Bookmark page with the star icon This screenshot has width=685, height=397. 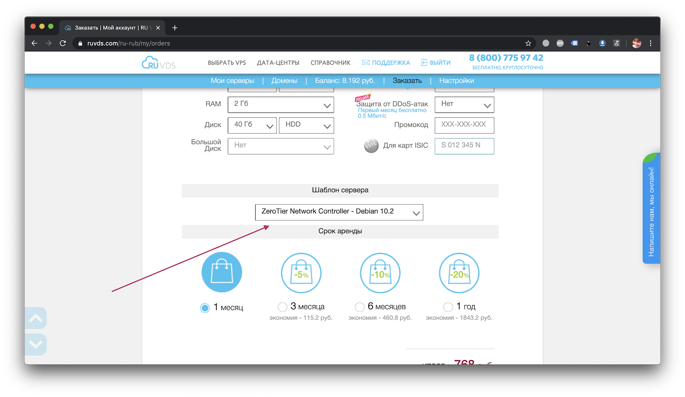[528, 43]
